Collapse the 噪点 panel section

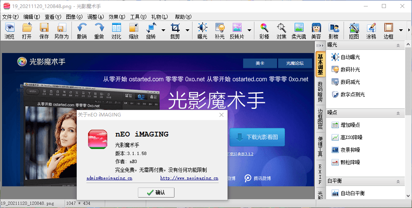click(398, 113)
